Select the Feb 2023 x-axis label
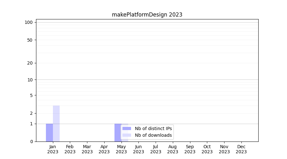287x159 pixels. (70, 149)
